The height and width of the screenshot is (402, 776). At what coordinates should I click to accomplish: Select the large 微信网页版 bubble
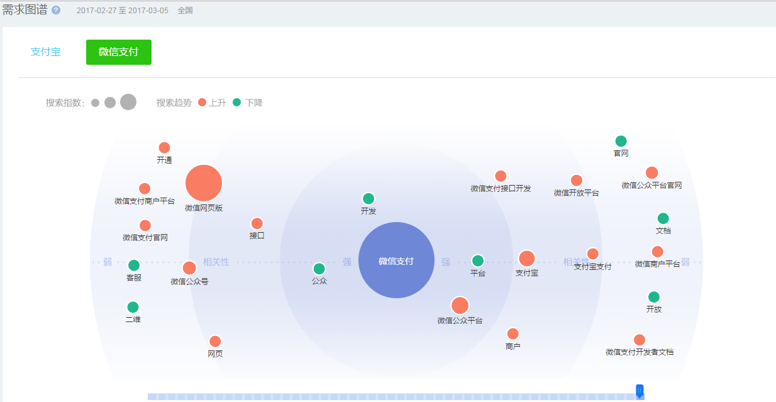(x=204, y=183)
